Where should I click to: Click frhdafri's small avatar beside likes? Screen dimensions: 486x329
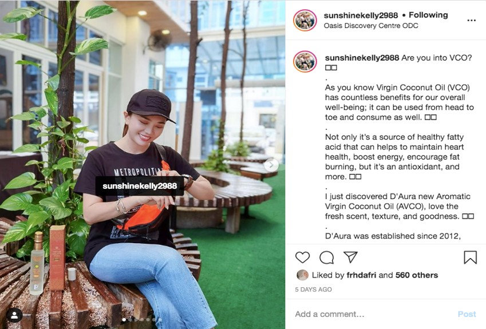pyautogui.click(x=302, y=275)
